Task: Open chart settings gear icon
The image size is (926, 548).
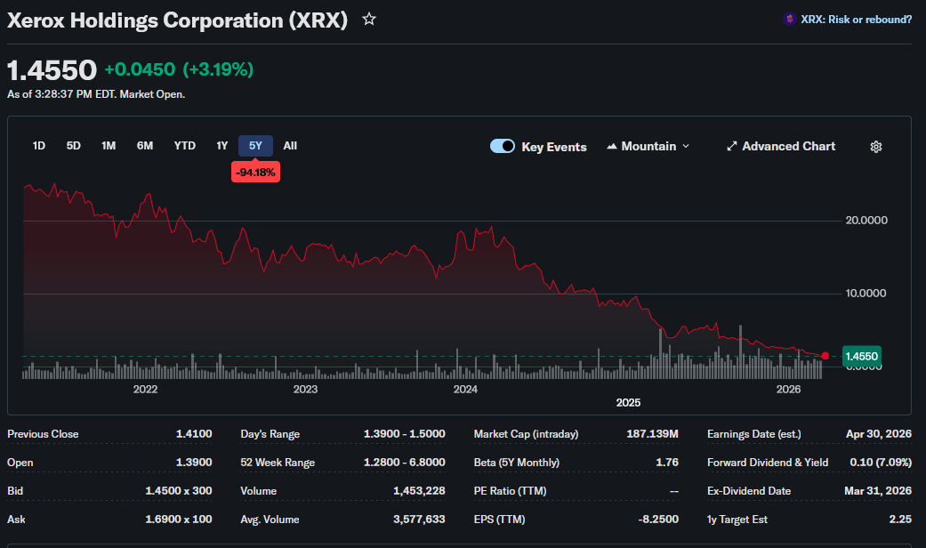Action: coord(876,147)
